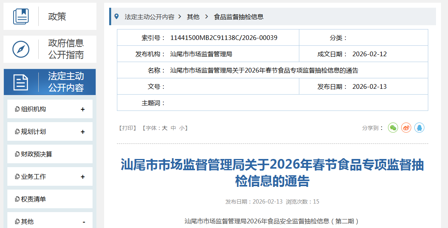The image size is (448, 228).
Task: Click the 政策 document icon
Action: pyautogui.click(x=21, y=16)
